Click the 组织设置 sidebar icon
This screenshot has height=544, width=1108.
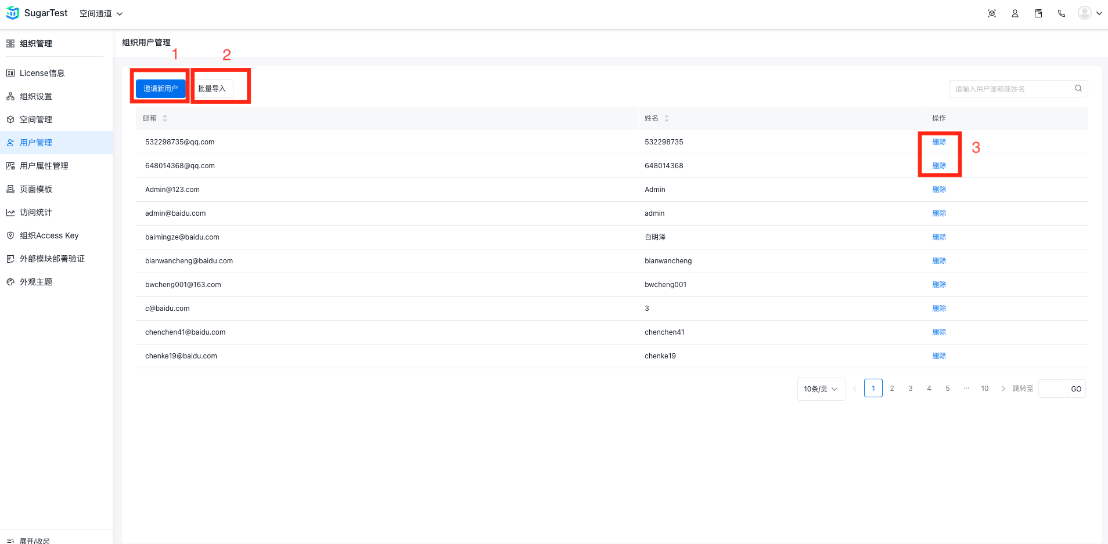tap(10, 96)
